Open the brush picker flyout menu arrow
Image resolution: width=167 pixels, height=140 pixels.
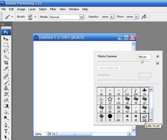coord(158,56)
